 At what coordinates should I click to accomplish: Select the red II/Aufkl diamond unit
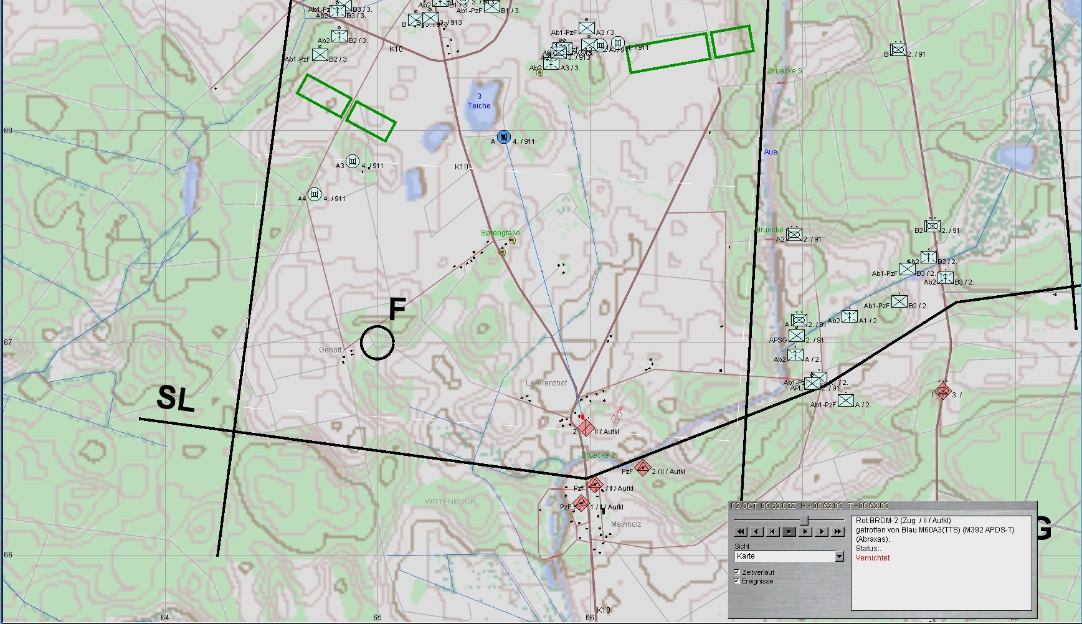point(586,428)
